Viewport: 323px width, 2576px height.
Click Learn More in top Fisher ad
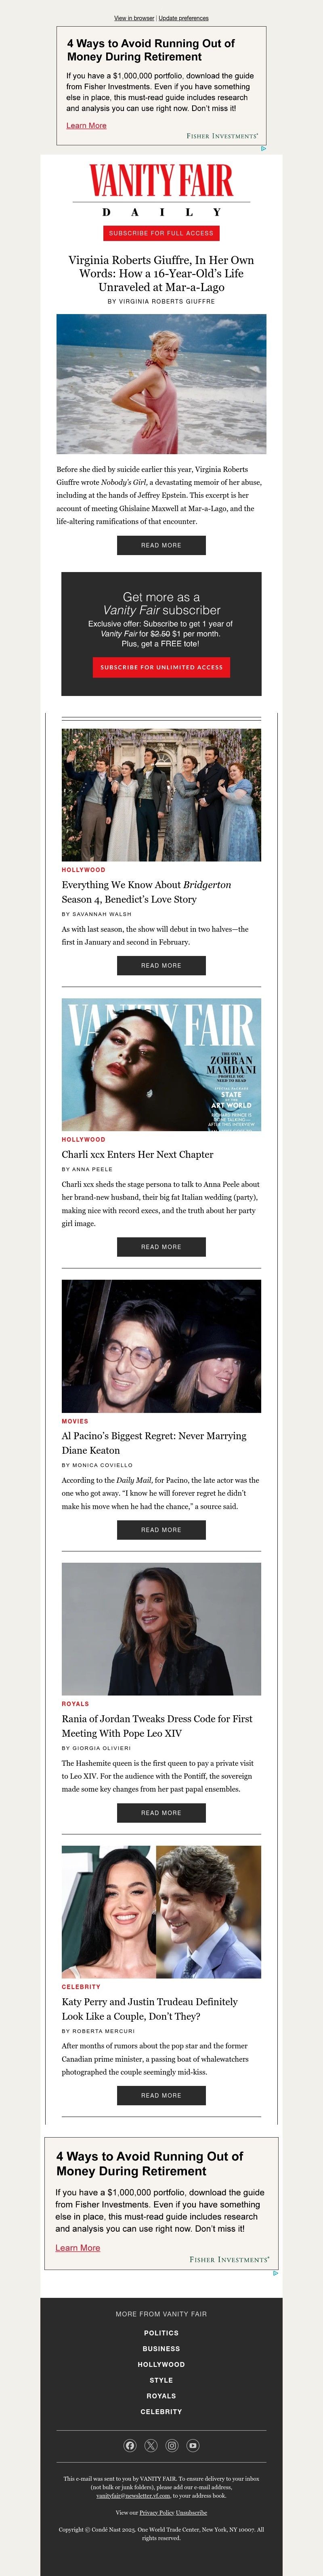(86, 125)
